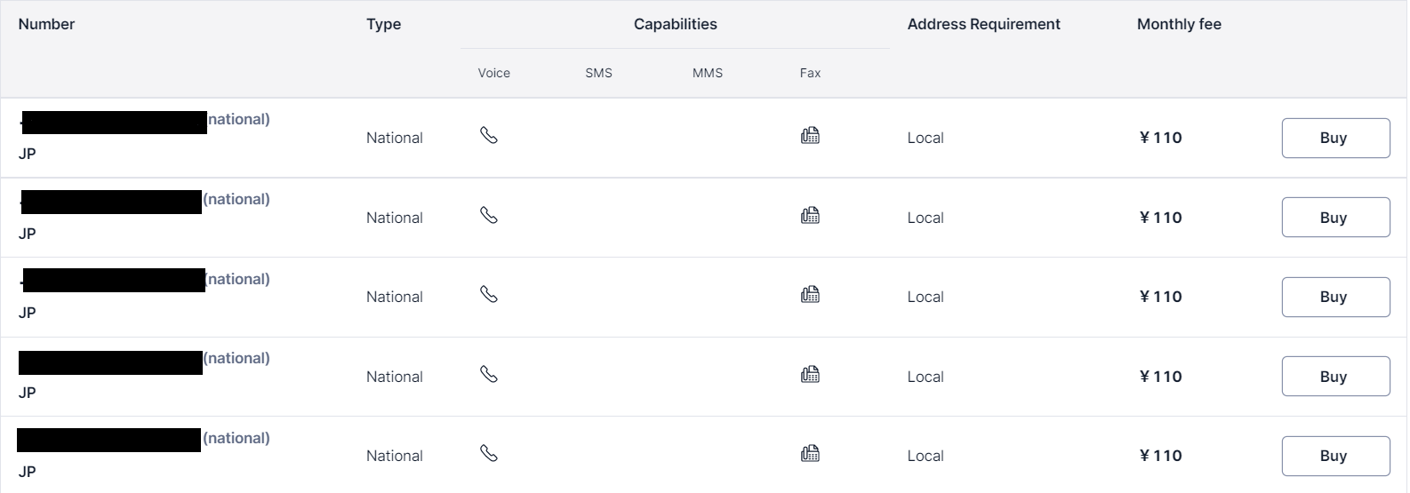Viewport: 1410px width, 493px height.
Task: Click the Fax icon in second row
Action: tap(810, 215)
